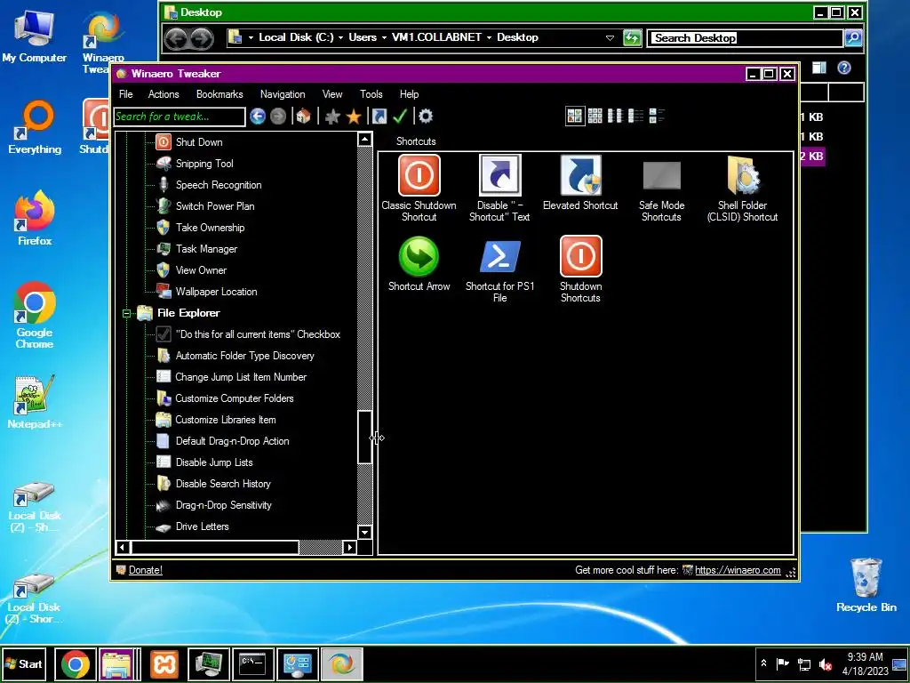
Task: Click search magnifier in Desktop window
Action: click(853, 38)
